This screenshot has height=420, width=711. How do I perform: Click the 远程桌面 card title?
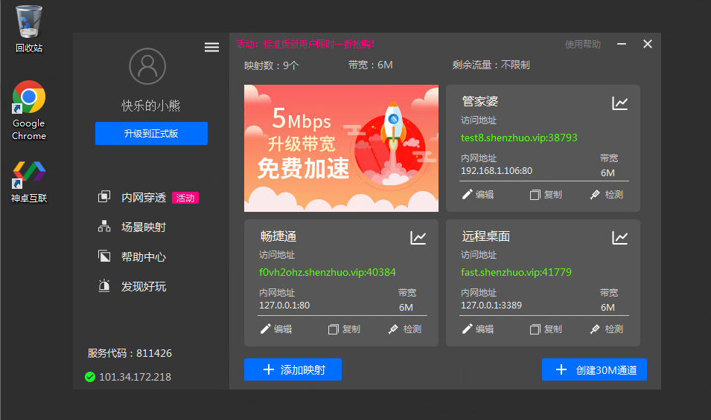tap(485, 236)
